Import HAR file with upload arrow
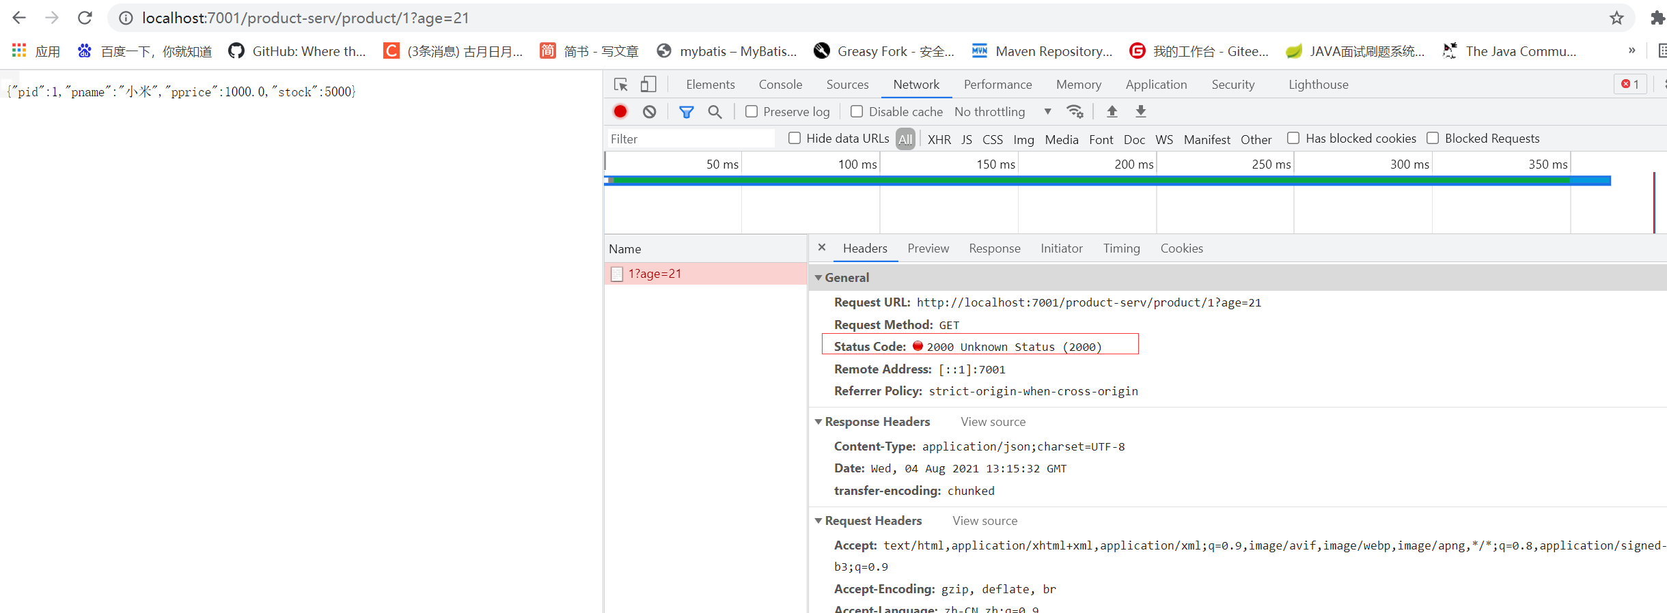This screenshot has width=1667, height=613. click(x=1112, y=111)
